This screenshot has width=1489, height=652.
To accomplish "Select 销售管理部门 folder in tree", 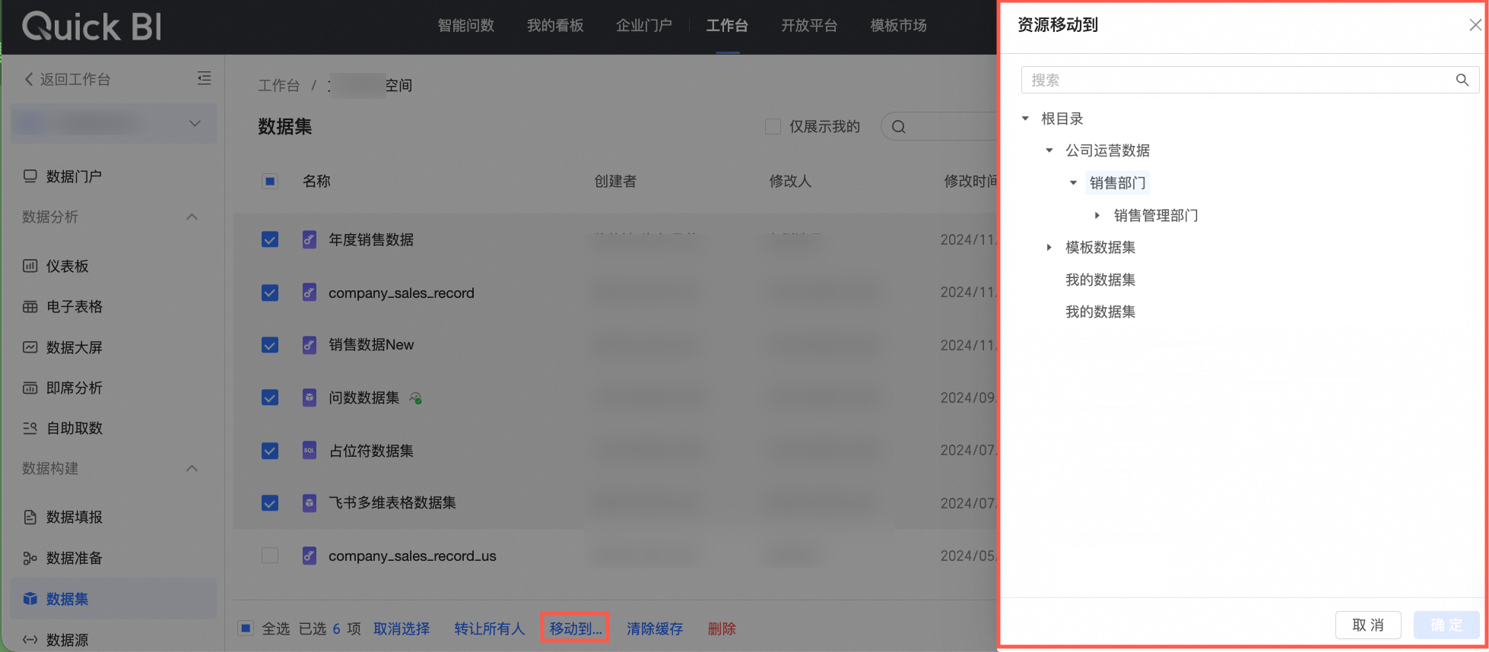I will pos(1156,216).
